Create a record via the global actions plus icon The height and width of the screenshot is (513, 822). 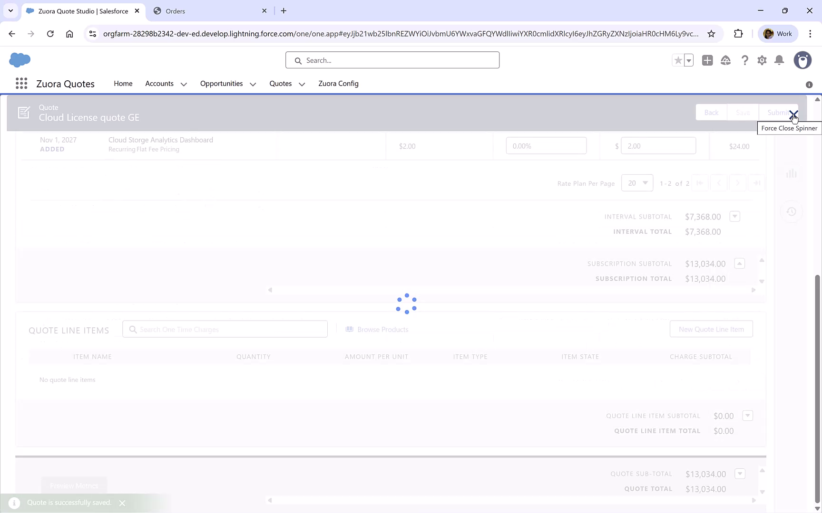pyautogui.click(x=707, y=60)
